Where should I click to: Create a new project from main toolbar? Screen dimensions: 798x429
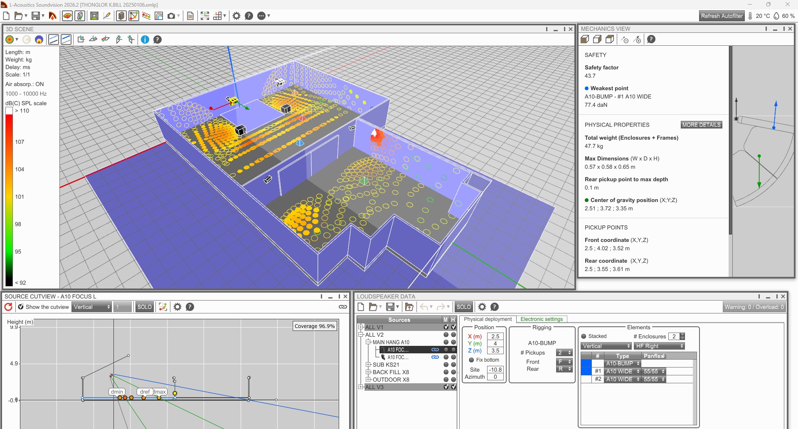click(6, 16)
